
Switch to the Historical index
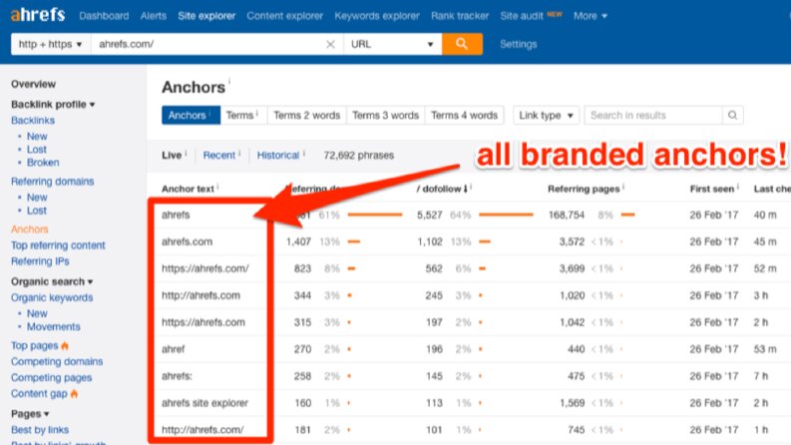278,156
